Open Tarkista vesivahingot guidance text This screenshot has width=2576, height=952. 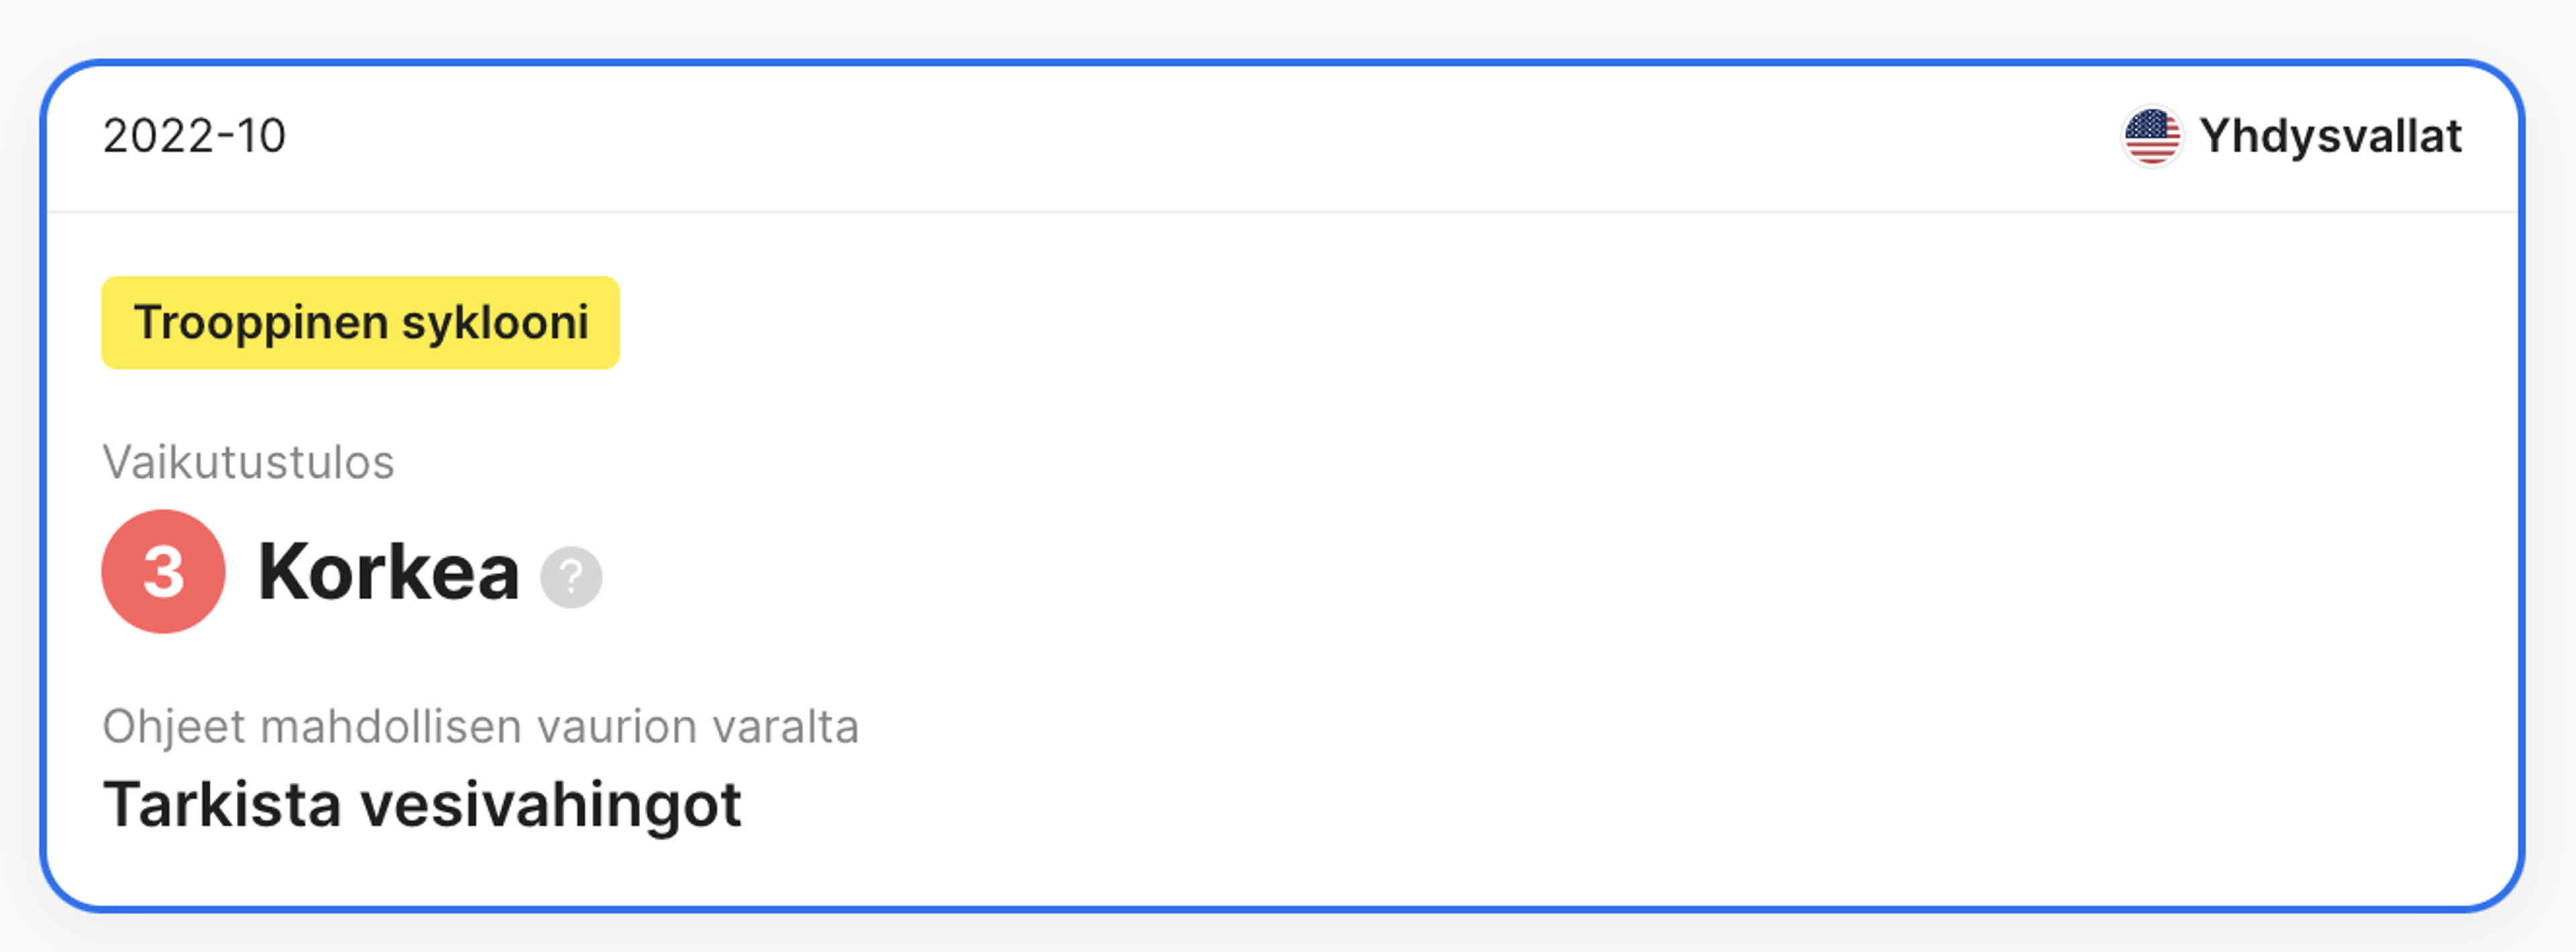(422, 804)
